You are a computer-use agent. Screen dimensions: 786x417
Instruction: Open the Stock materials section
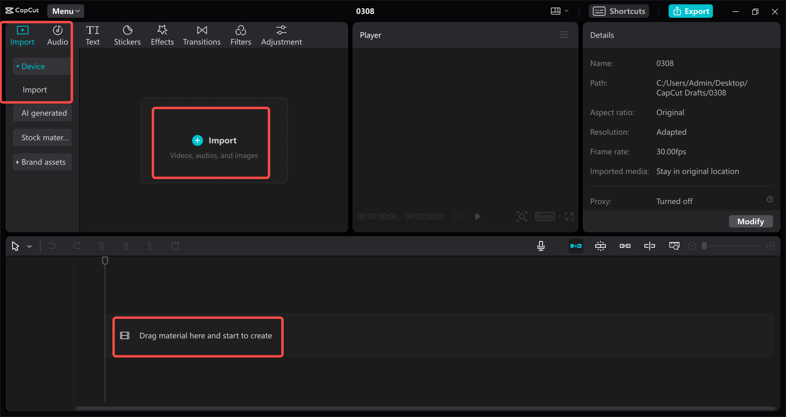pos(42,137)
